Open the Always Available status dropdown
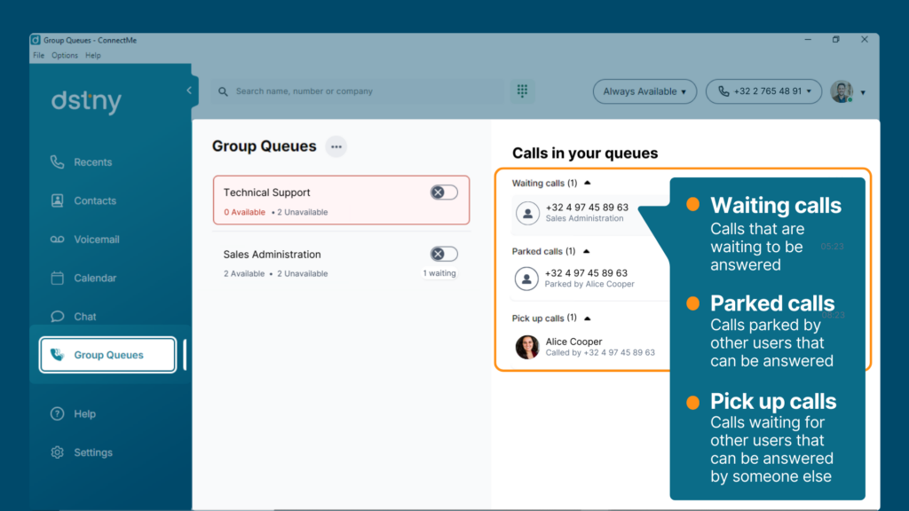Screen dimensions: 909x511 (644, 91)
